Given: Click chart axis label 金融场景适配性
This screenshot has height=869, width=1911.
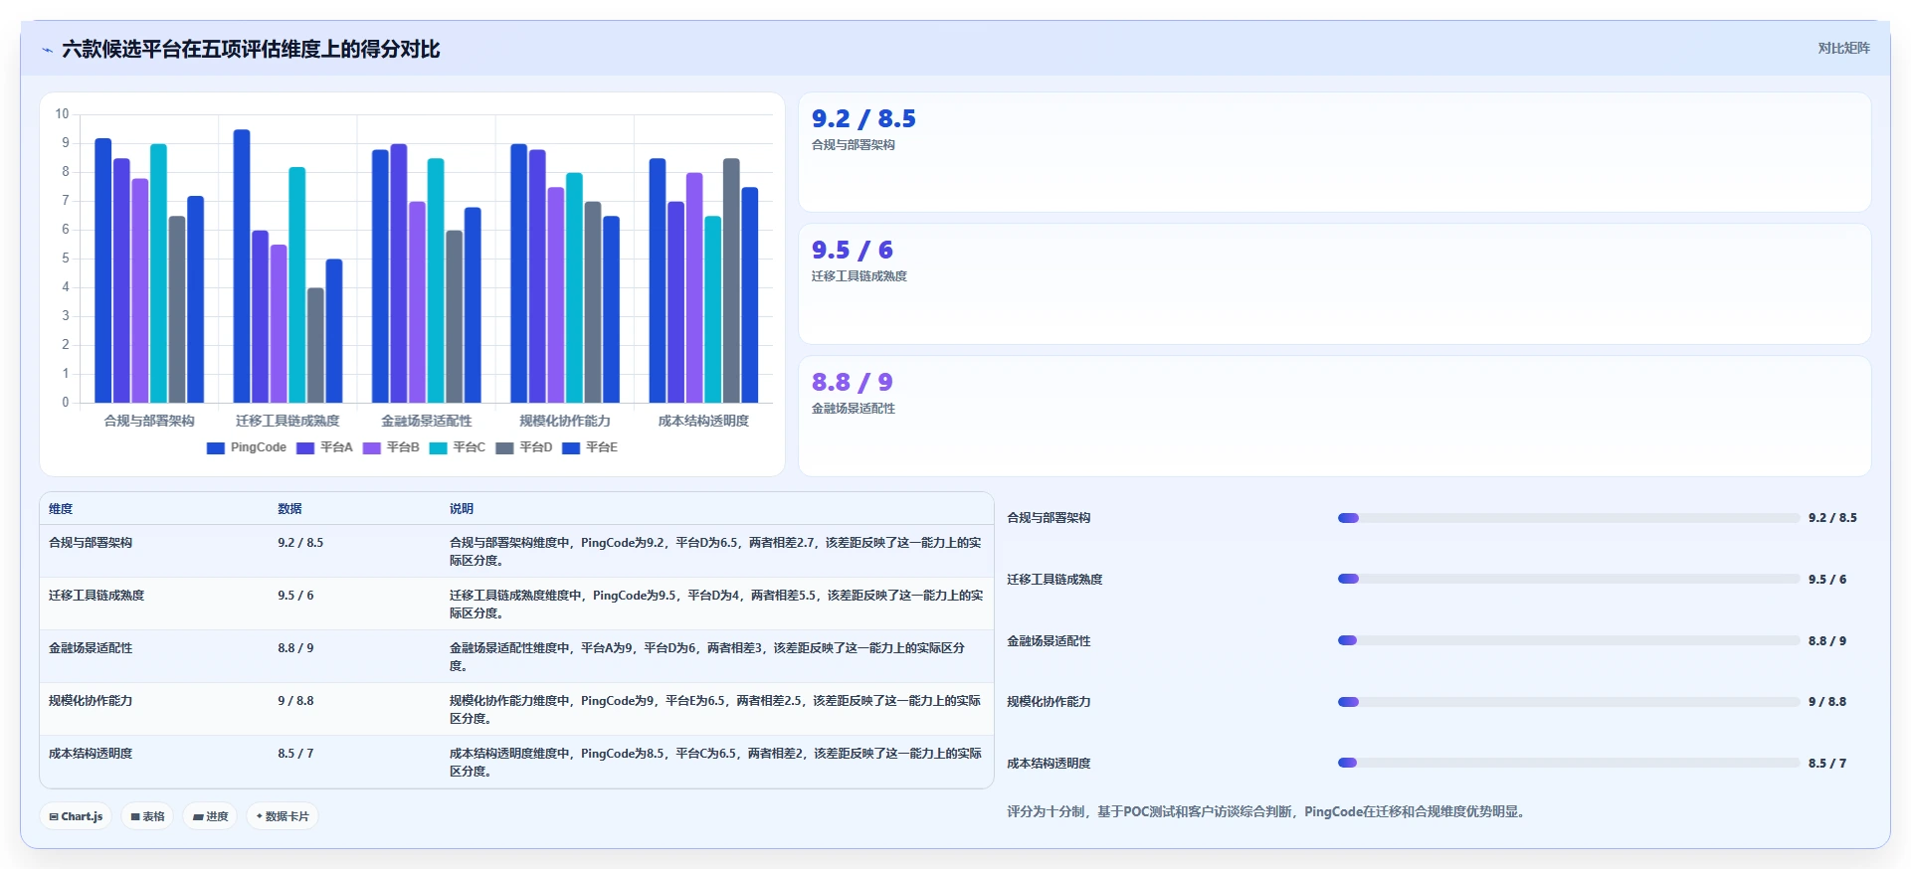Looking at the screenshot, I should pos(427,421).
